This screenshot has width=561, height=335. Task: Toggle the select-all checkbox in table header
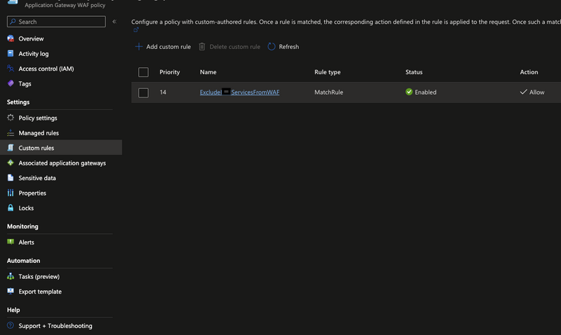point(144,72)
